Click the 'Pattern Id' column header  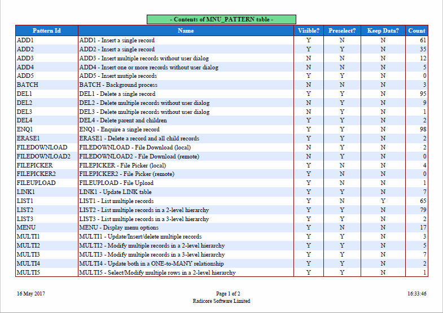47,31
